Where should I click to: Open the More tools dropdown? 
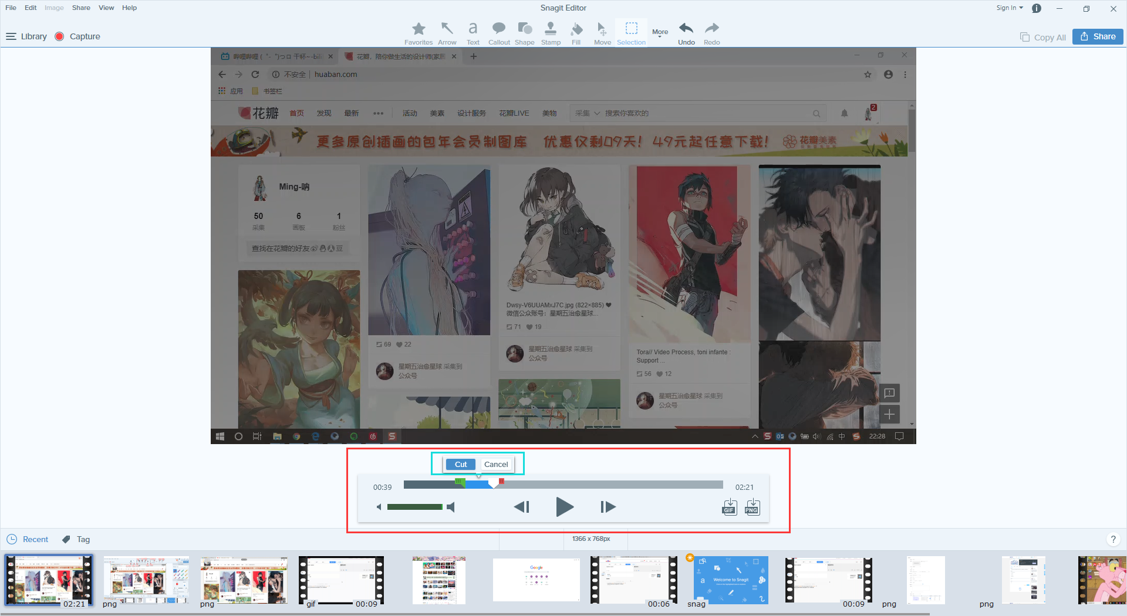coord(660,33)
